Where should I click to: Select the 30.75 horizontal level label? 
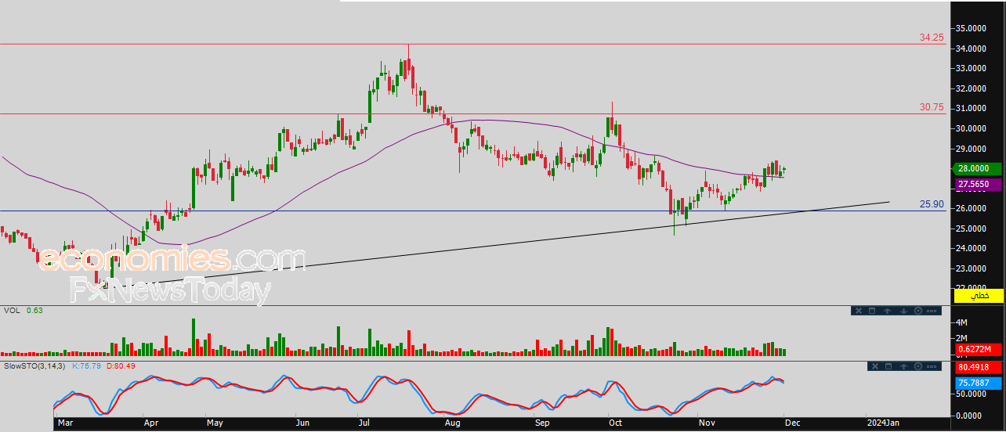932,107
